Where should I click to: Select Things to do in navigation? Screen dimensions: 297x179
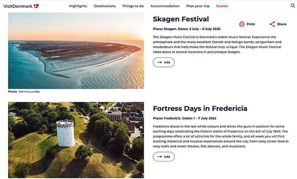click(x=133, y=6)
